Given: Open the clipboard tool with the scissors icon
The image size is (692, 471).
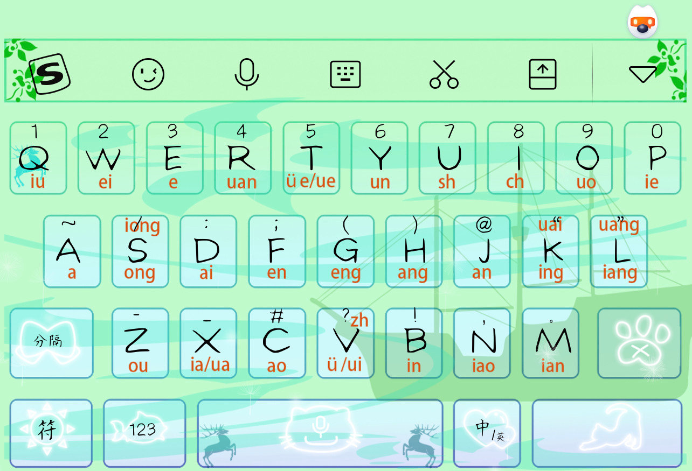Looking at the screenshot, I should tap(444, 74).
